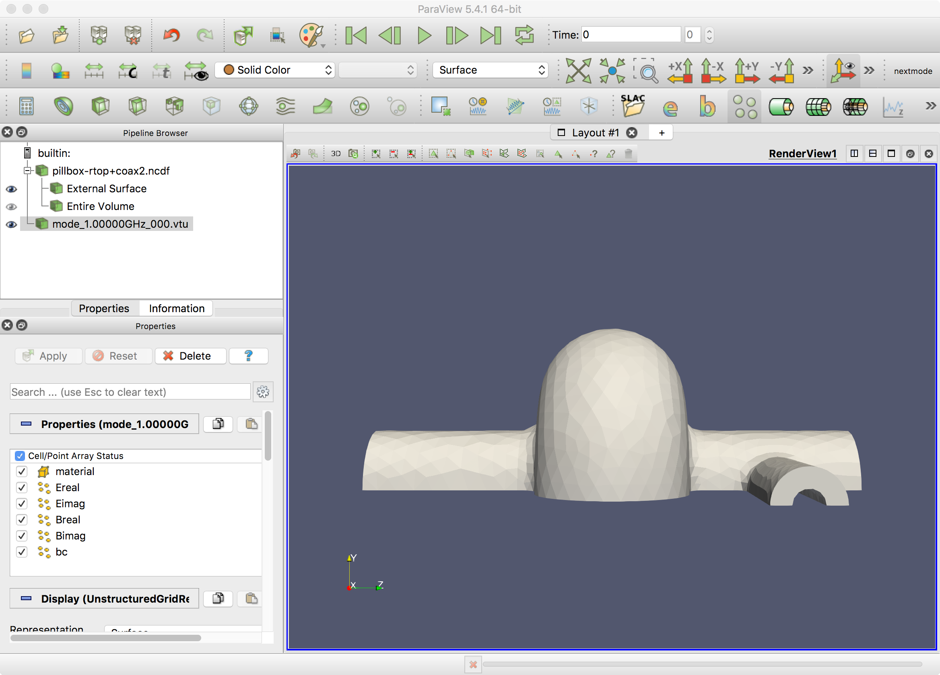
Task: Expand the hidden filters toolbar chevron
Action: 930,107
